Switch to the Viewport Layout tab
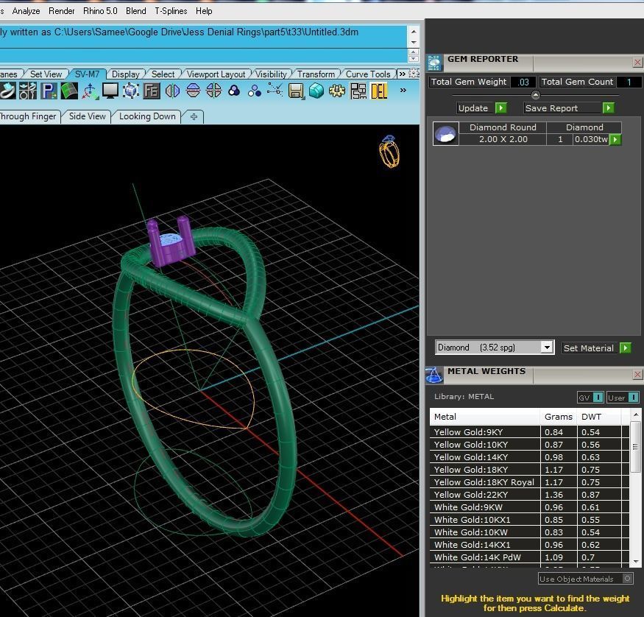Image resolution: width=644 pixels, height=617 pixels. [216, 74]
